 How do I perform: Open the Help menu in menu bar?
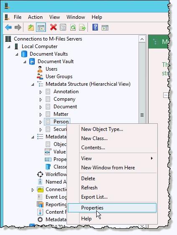97,17
